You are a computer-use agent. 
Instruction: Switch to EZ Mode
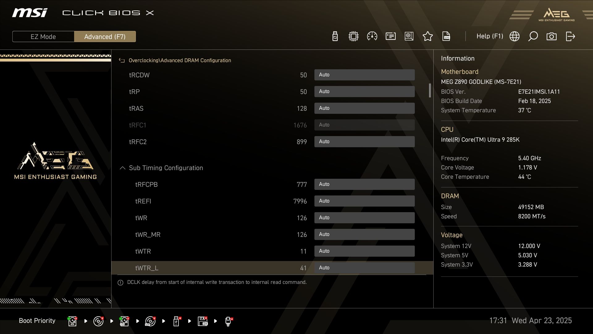pyautogui.click(x=43, y=36)
